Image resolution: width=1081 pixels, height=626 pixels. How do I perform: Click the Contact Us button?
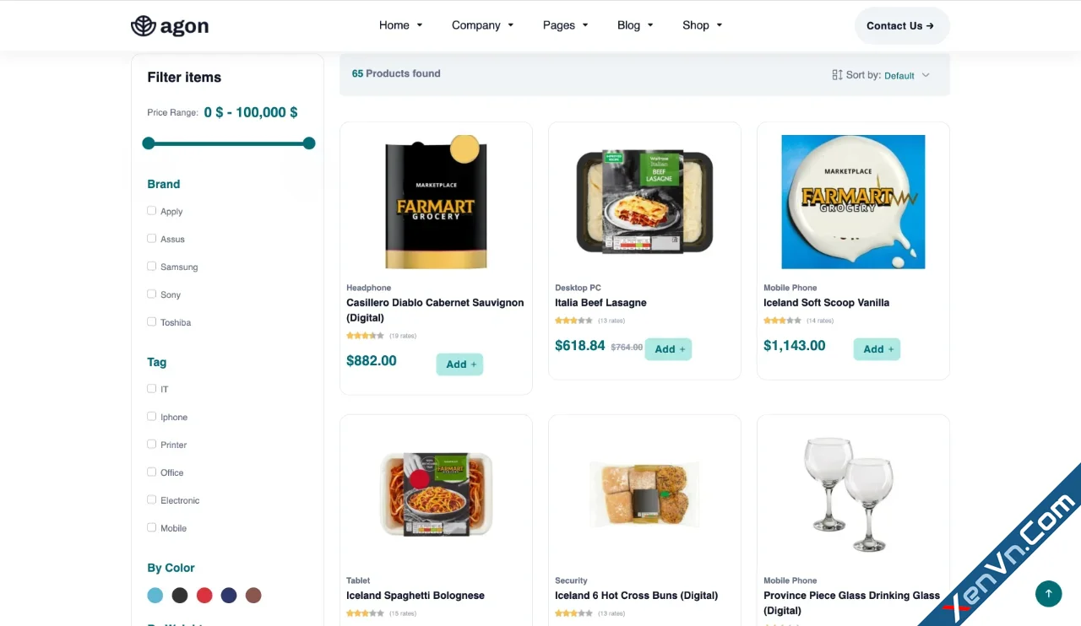(x=901, y=26)
